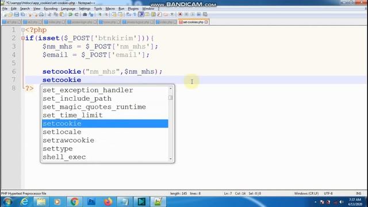Open the Plugins menu
Image resolution: width=368 pixels, height=207 pixels.
[x=133, y=9]
